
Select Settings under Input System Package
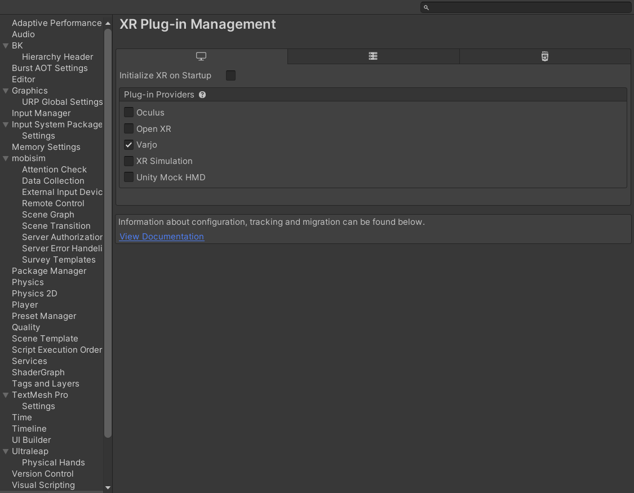click(x=38, y=136)
